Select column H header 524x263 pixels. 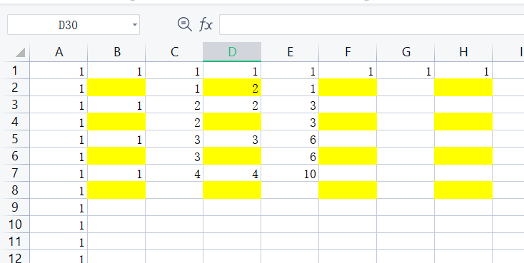click(463, 52)
